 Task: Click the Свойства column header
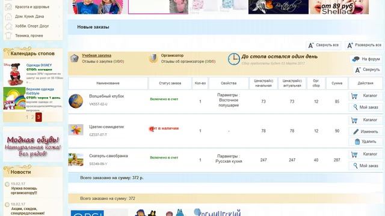click(x=229, y=83)
